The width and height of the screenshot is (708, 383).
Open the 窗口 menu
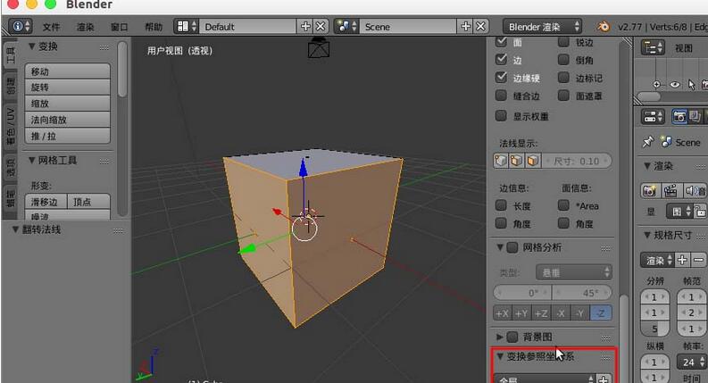(120, 27)
